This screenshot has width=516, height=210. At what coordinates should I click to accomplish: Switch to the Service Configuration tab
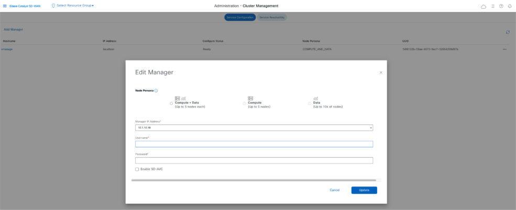pyautogui.click(x=240, y=17)
